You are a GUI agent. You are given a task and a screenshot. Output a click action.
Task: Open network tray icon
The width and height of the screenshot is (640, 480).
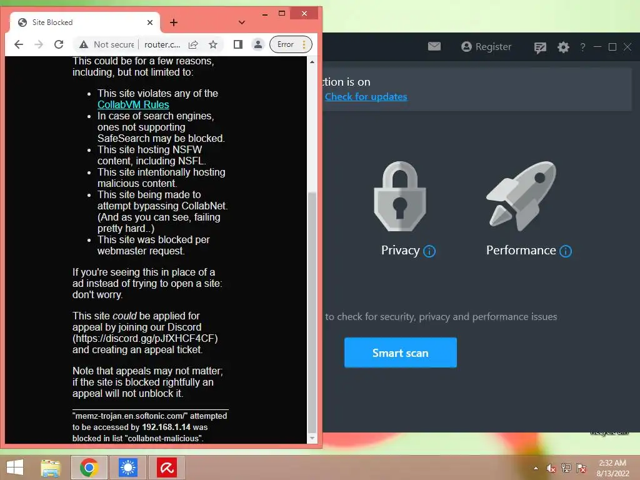click(566, 468)
